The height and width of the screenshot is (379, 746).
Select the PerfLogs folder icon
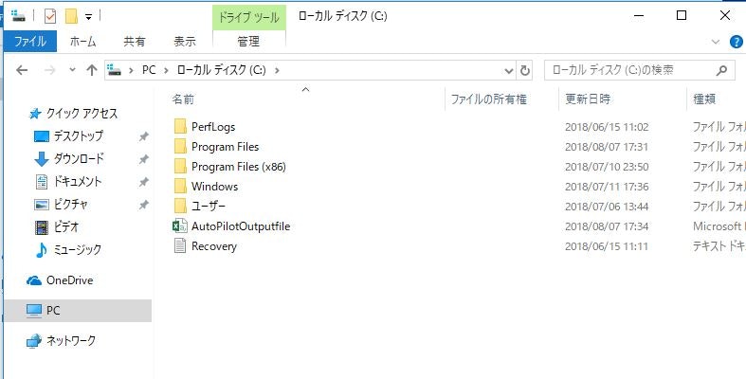[180, 127]
